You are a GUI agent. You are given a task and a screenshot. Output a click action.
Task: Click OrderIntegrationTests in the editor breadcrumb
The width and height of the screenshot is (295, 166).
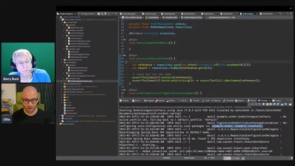(x=192, y=18)
